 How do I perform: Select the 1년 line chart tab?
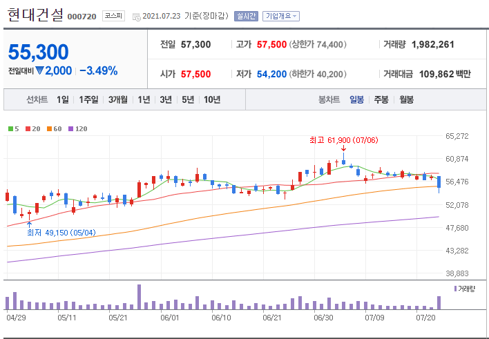(x=144, y=100)
